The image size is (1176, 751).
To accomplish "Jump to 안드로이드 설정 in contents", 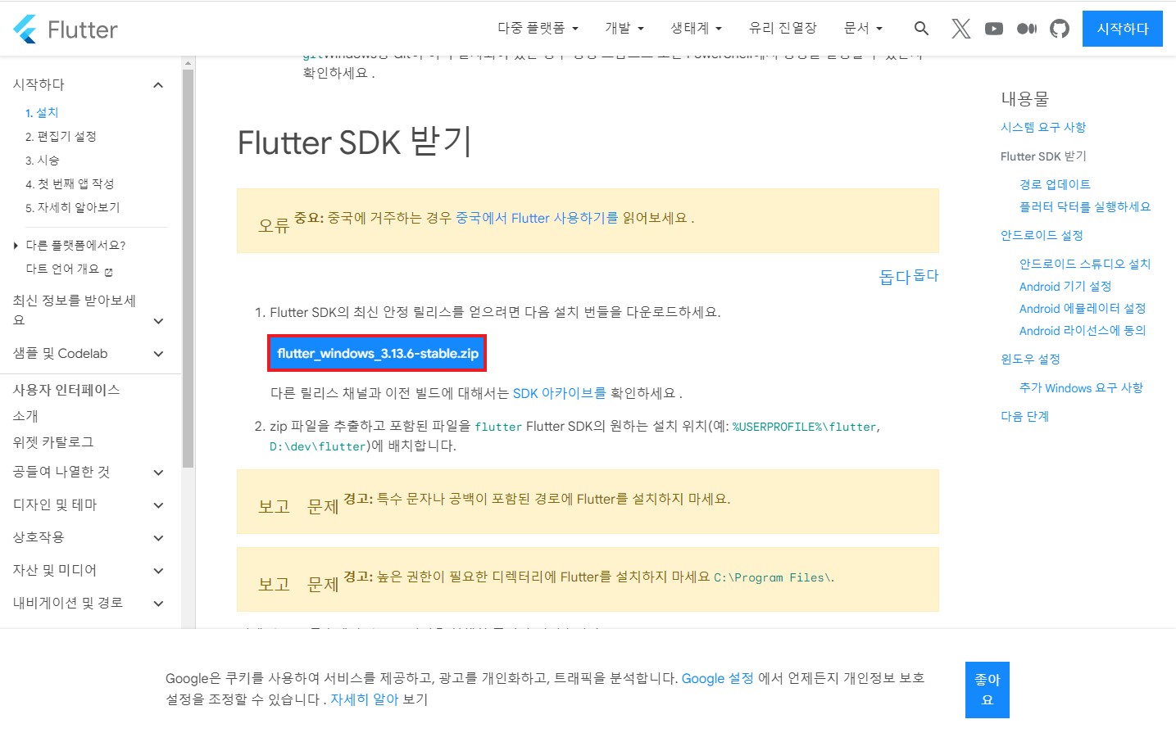I will (1042, 235).
